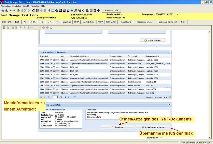The height and width of the screenshot is (144, 213).
Task: Select the row titled meindok001
Action: [x=105, y=89]
